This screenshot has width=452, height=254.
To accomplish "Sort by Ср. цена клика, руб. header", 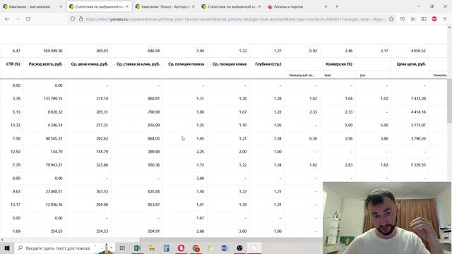I will (x=90, y=64).
